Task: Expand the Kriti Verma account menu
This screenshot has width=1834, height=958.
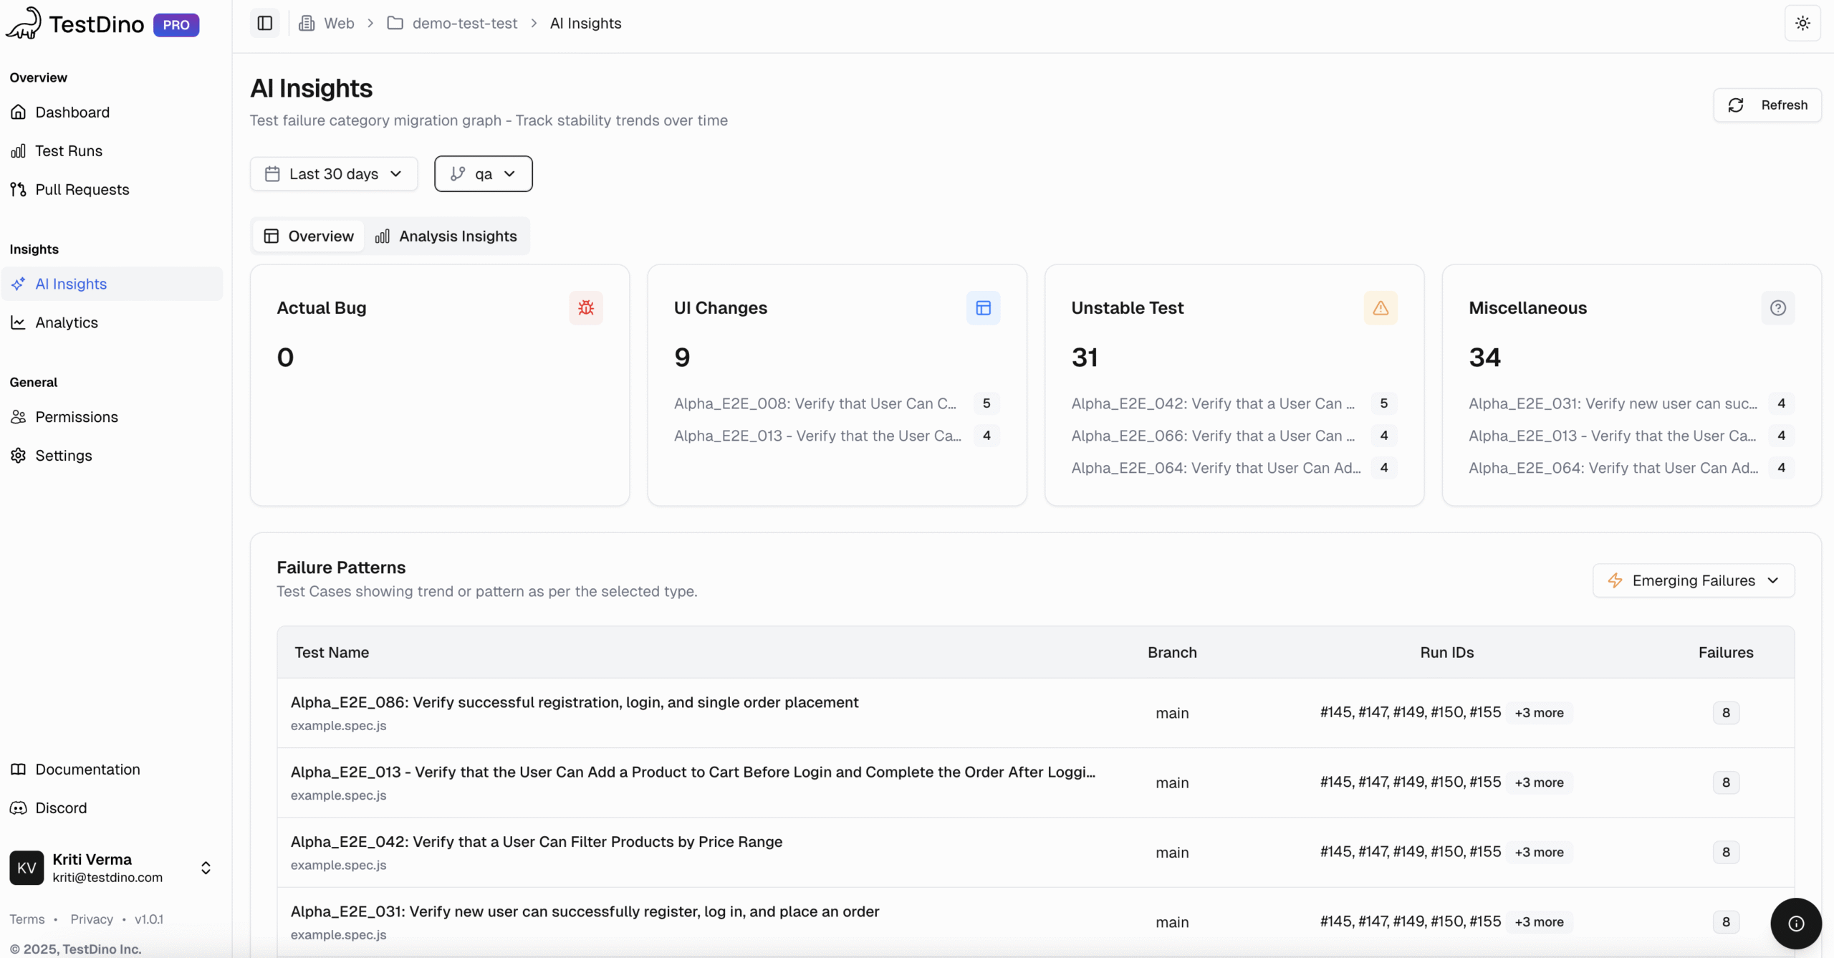Action: 206,868
